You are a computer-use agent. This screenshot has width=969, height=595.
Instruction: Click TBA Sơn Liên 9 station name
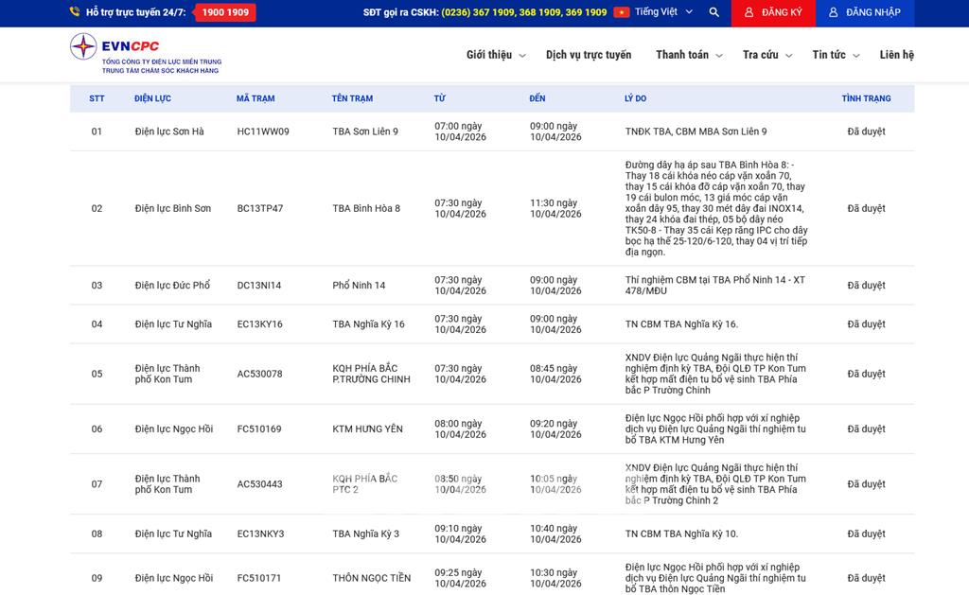coord(365,131)
